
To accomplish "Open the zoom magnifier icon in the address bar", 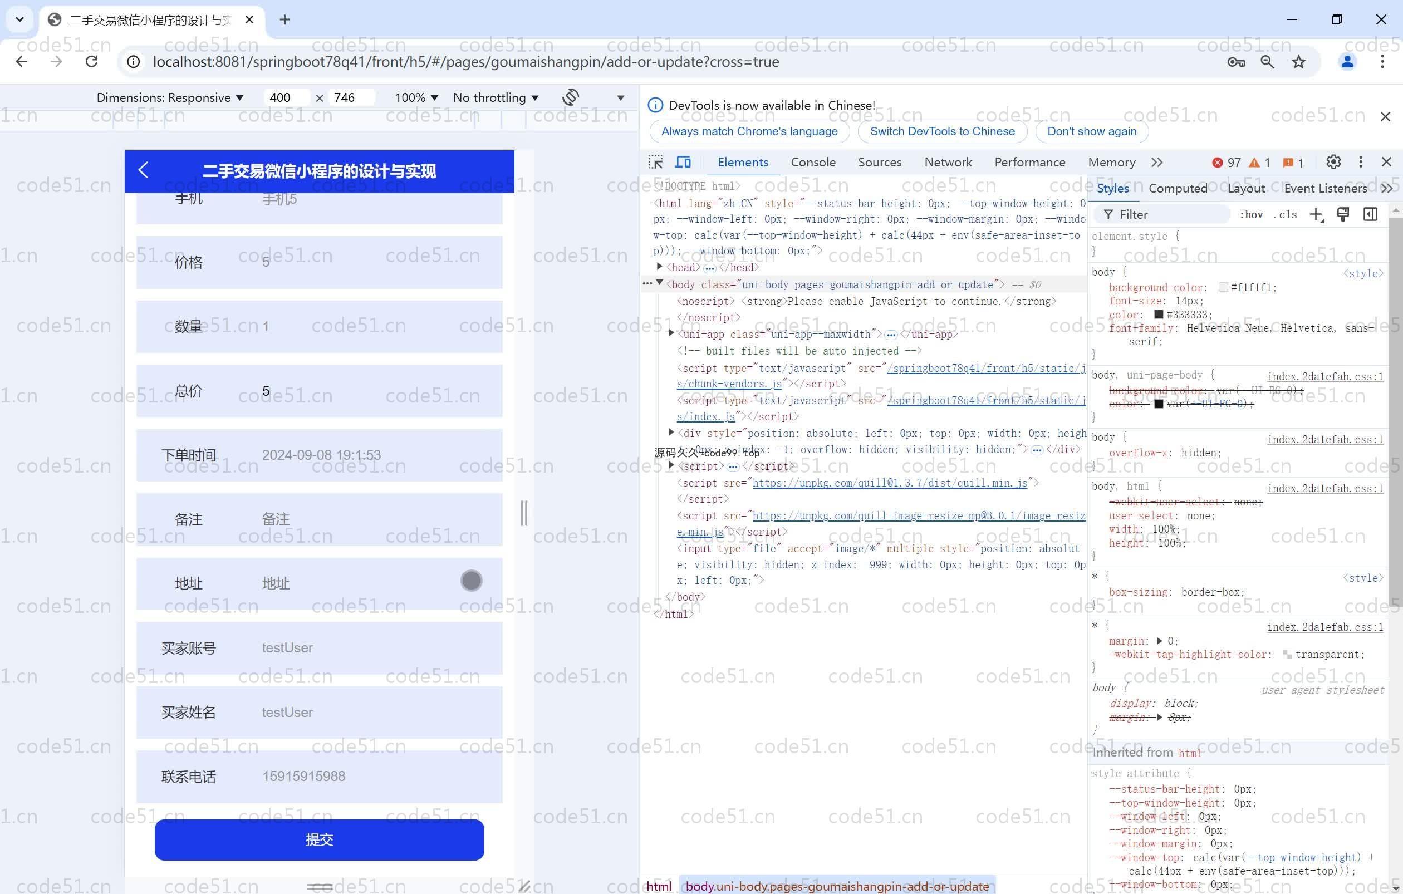I will click(x=1267, y=62).
